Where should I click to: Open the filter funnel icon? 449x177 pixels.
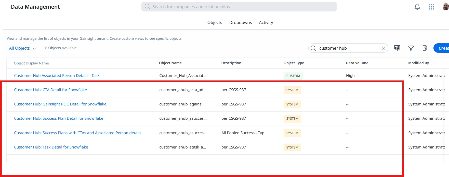(411, 48)
